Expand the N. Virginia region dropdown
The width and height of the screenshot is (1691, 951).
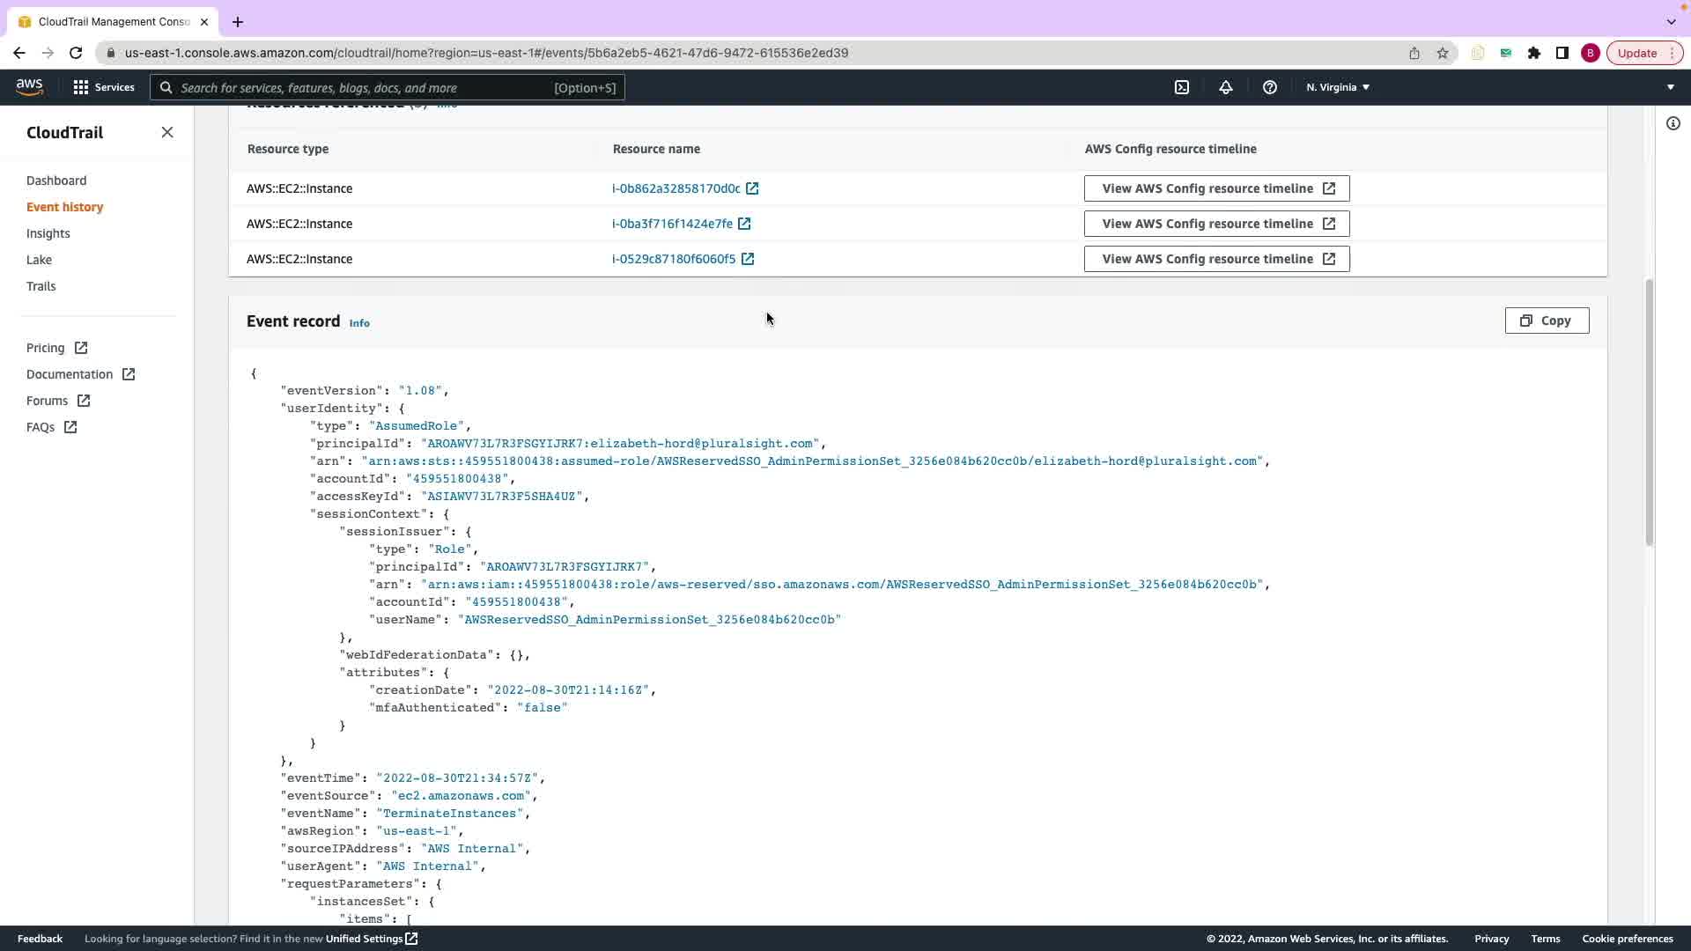(x=1337, y=87)
